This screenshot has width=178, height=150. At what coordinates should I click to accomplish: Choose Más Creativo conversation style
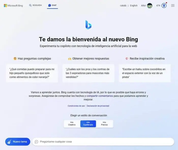pyautogui.click(x=72, y=124)
